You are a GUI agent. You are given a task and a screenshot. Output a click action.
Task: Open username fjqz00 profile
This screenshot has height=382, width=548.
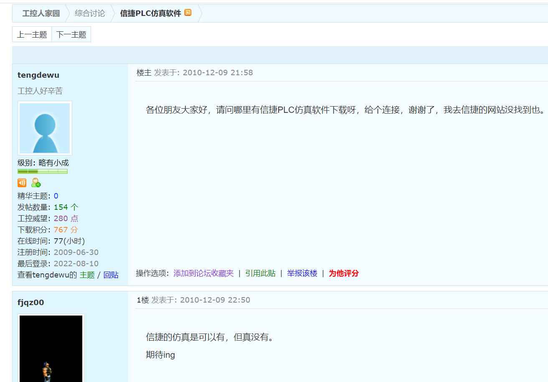(30, 303)
